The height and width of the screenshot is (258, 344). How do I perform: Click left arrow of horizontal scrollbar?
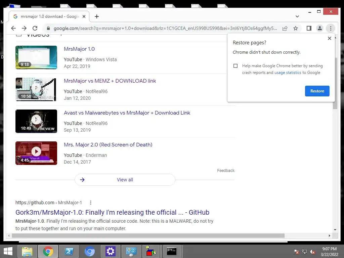pyautogui.click(x=9, y=235)
